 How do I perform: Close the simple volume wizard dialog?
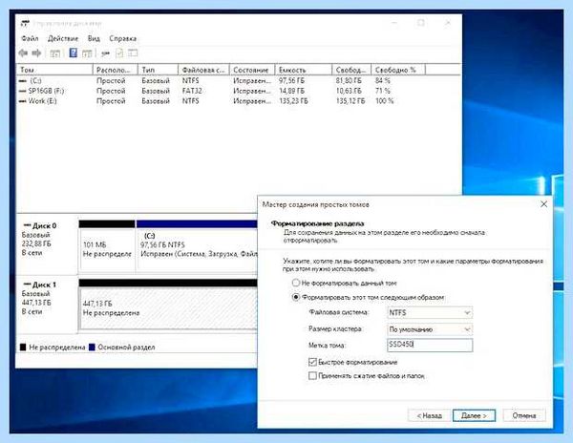[x=543, y=204]
